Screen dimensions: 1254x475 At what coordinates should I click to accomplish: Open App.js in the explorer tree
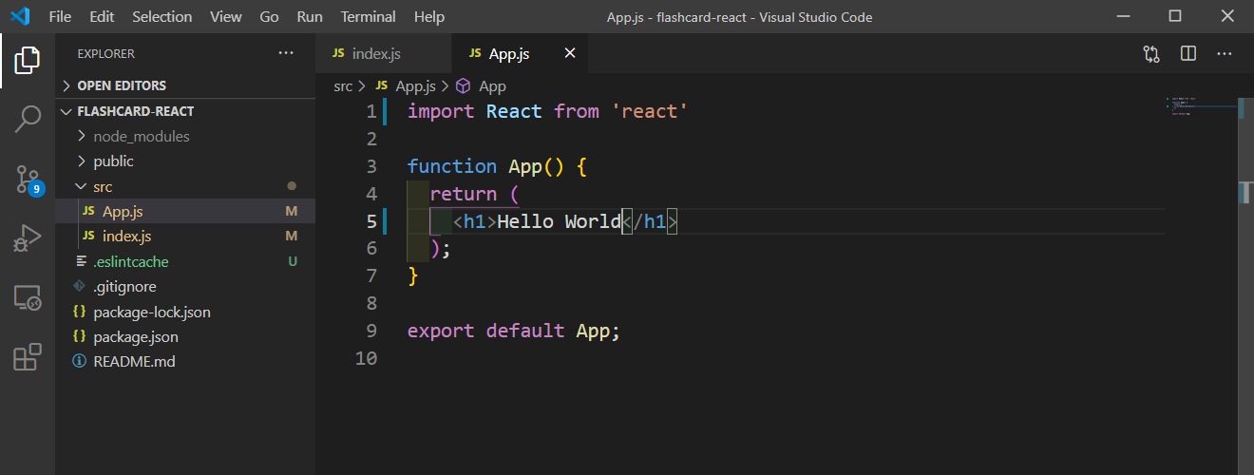point(185,211)
